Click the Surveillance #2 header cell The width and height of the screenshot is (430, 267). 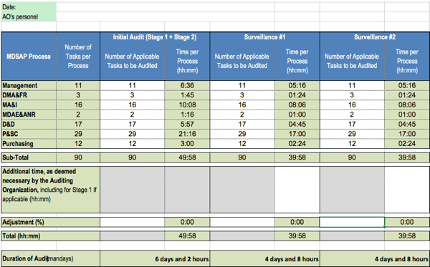(x=375, y=37)
